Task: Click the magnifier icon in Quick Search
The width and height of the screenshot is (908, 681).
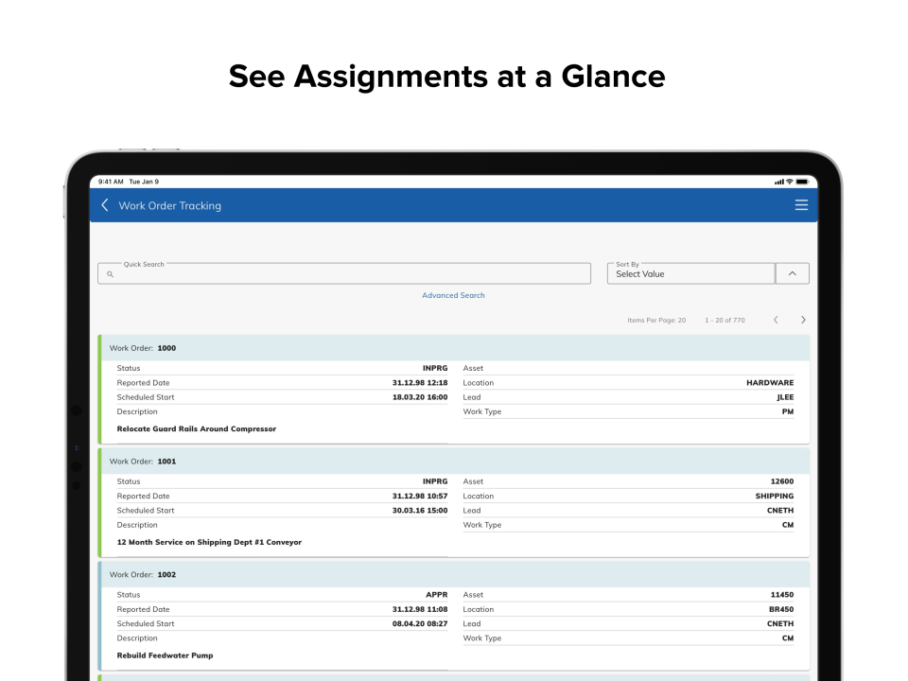Action: (110, 274)
